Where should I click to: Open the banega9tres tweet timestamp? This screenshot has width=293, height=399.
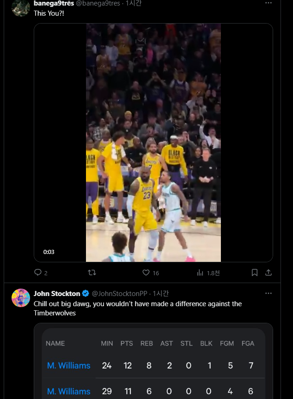[134, 3]
